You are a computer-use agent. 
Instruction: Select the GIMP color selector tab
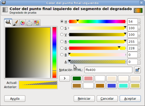pos(8,23)
